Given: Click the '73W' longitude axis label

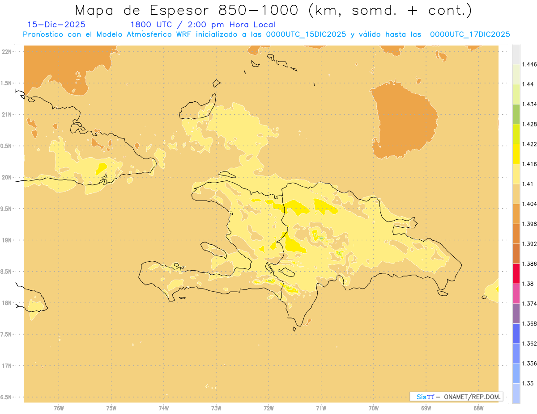Looking at the screenshot, I should pyautogui.click(x=216, y=408).
